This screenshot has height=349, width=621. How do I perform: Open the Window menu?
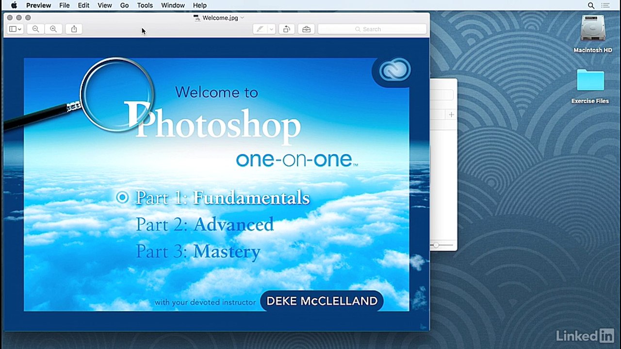(x=173, y=5)
